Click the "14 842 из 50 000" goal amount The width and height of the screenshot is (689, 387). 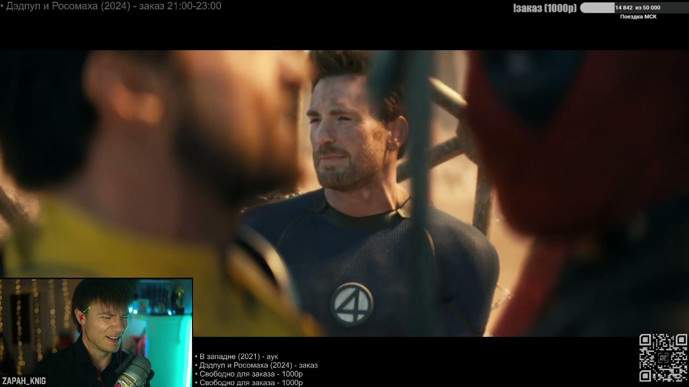pos(638,8)
